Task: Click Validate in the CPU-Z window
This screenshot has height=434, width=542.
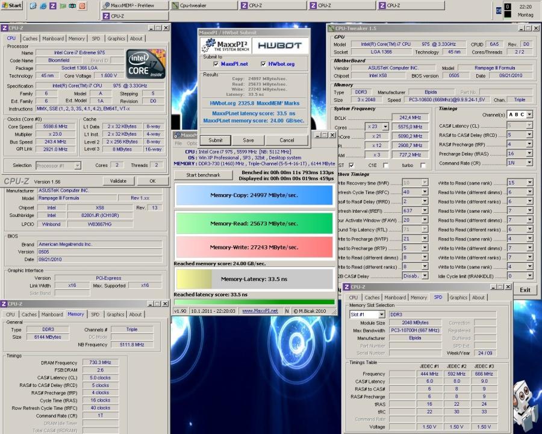Action: [x=118, y=181]
